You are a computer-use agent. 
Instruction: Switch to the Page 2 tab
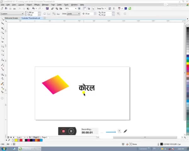(x=44, y=137)
